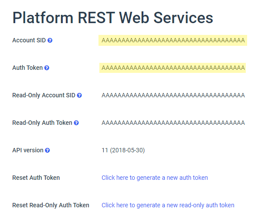Open the Auth Token help tooltip icon
This screenshot has width=258, height=223.
(x=47, y=68)
